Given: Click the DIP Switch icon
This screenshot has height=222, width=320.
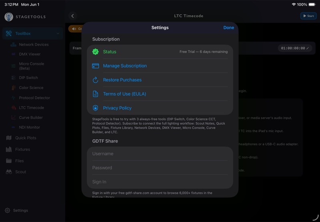Looking at the screenshot, I should (x=13, y=77).
